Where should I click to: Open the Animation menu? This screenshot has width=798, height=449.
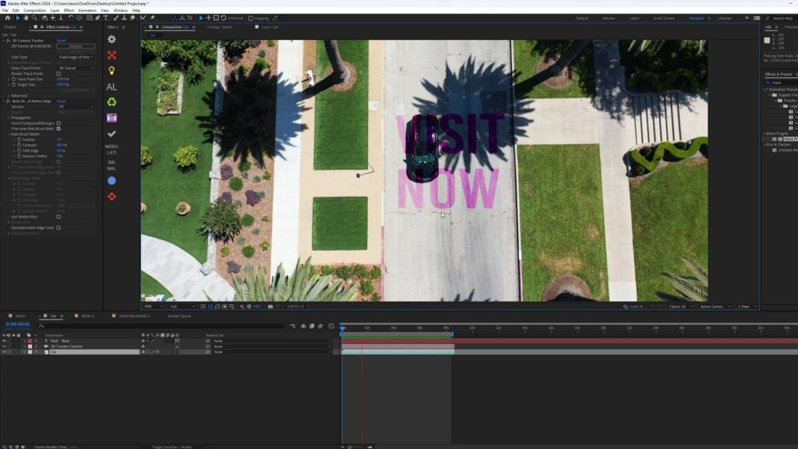point(87,10)
